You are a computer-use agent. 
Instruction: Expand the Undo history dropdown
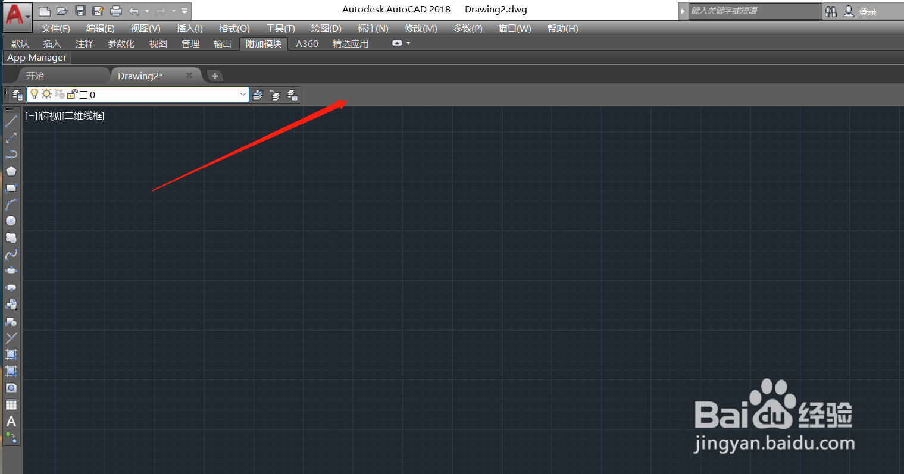coord(147,11)
